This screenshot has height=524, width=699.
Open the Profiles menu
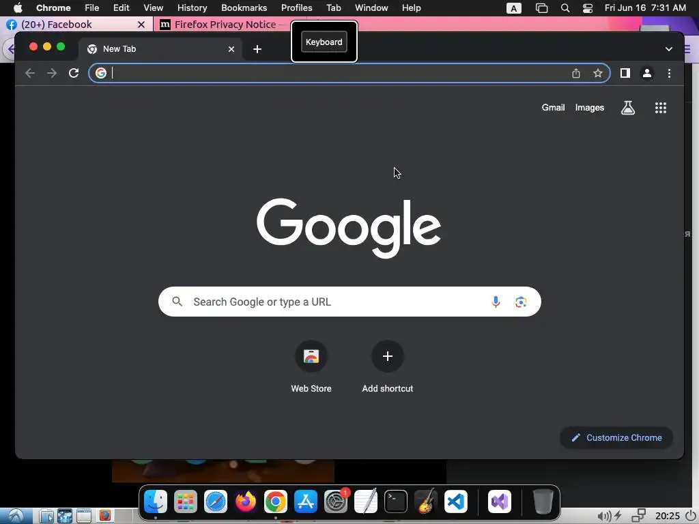[x=296, y=8]
